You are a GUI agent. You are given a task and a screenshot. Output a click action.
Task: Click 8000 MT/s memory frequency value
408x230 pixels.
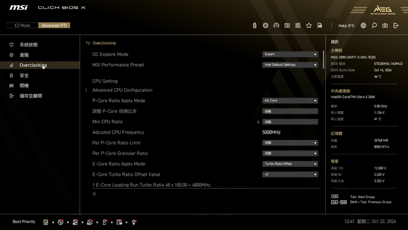click(381, 147)
